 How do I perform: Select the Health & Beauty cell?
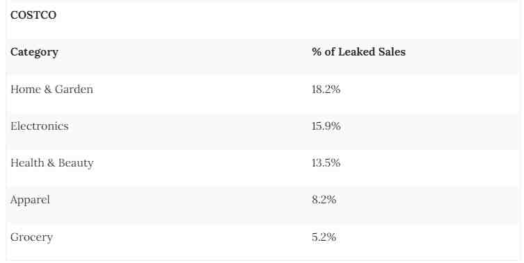pos(51,163)
